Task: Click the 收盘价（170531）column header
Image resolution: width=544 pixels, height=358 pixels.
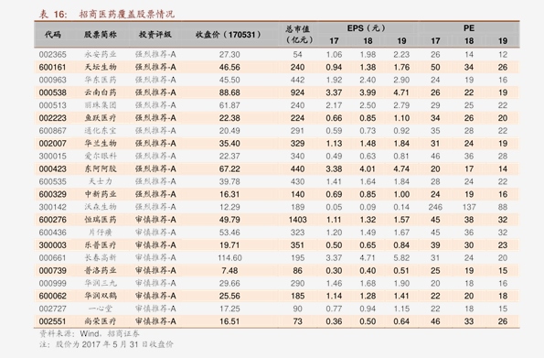Action: [229, 35]
